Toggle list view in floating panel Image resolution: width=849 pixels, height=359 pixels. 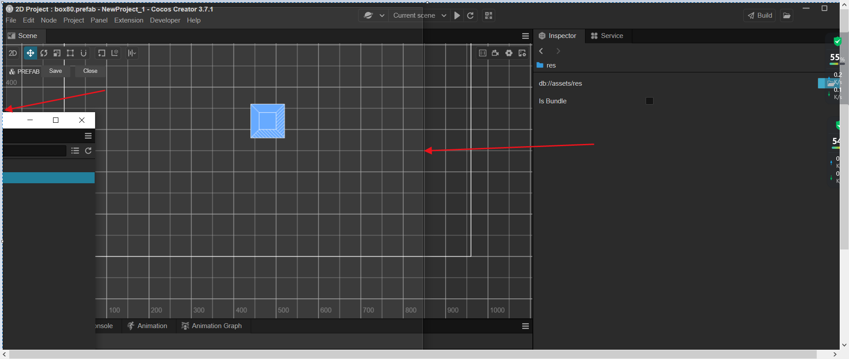[x=75, y=151]
